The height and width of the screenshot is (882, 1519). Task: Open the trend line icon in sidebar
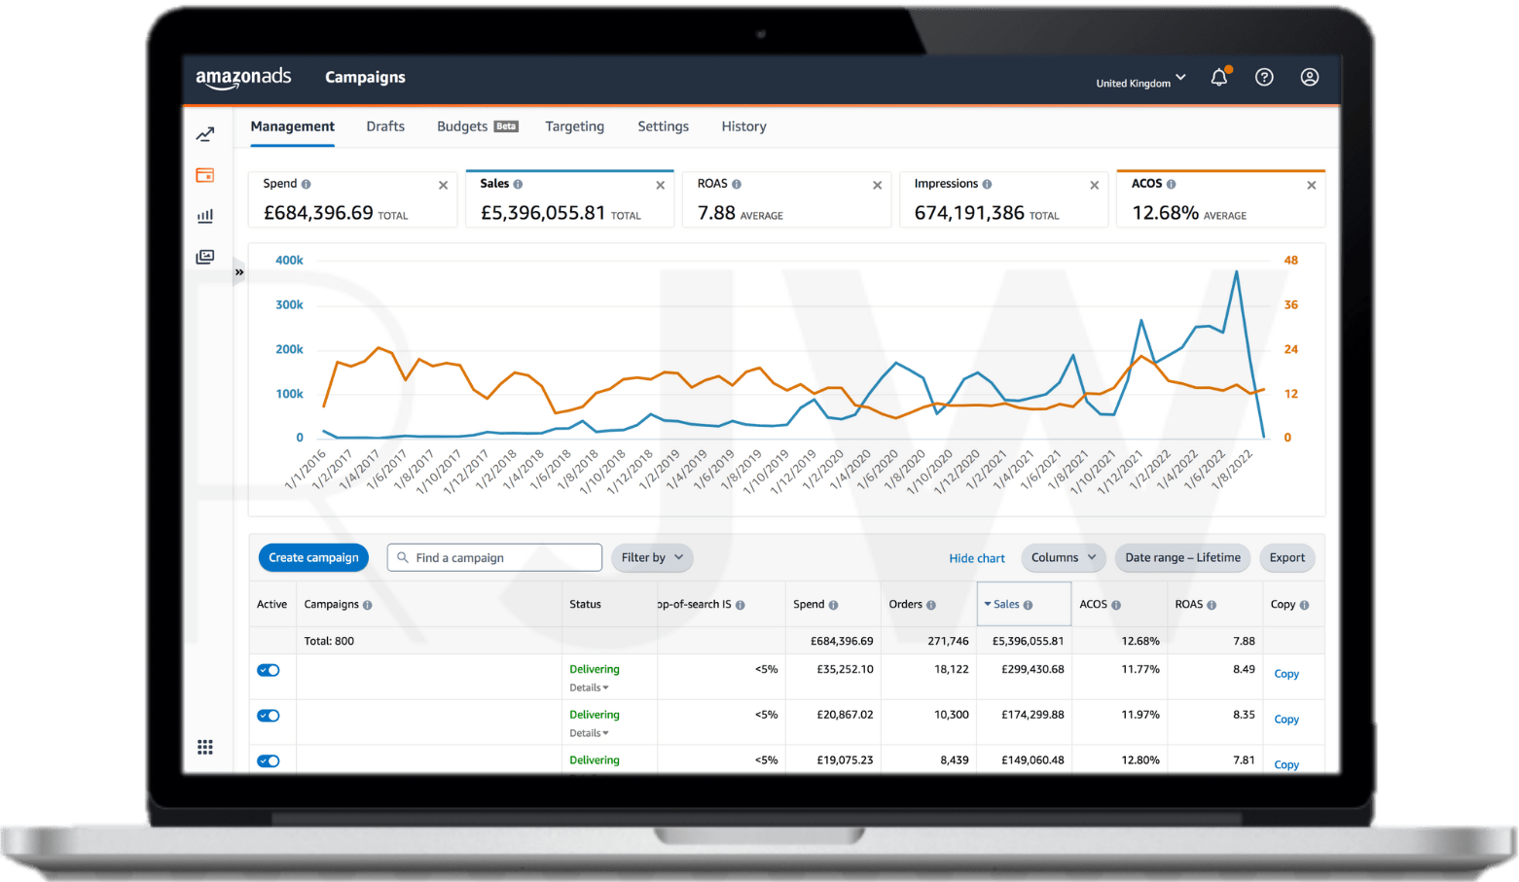(x=205, y=134)
